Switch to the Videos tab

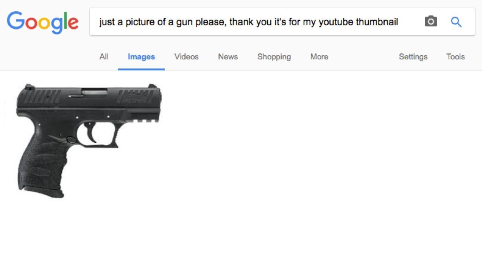186,57
